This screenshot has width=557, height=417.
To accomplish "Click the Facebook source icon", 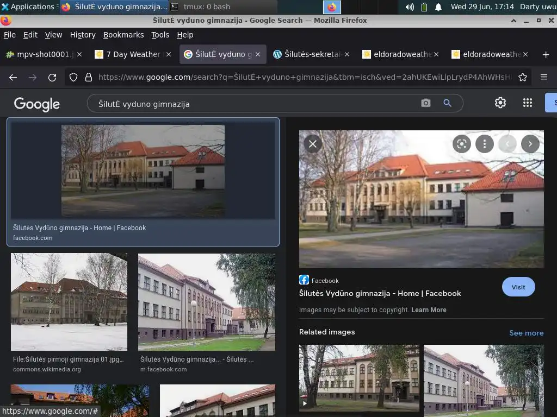I will [304, 280].
